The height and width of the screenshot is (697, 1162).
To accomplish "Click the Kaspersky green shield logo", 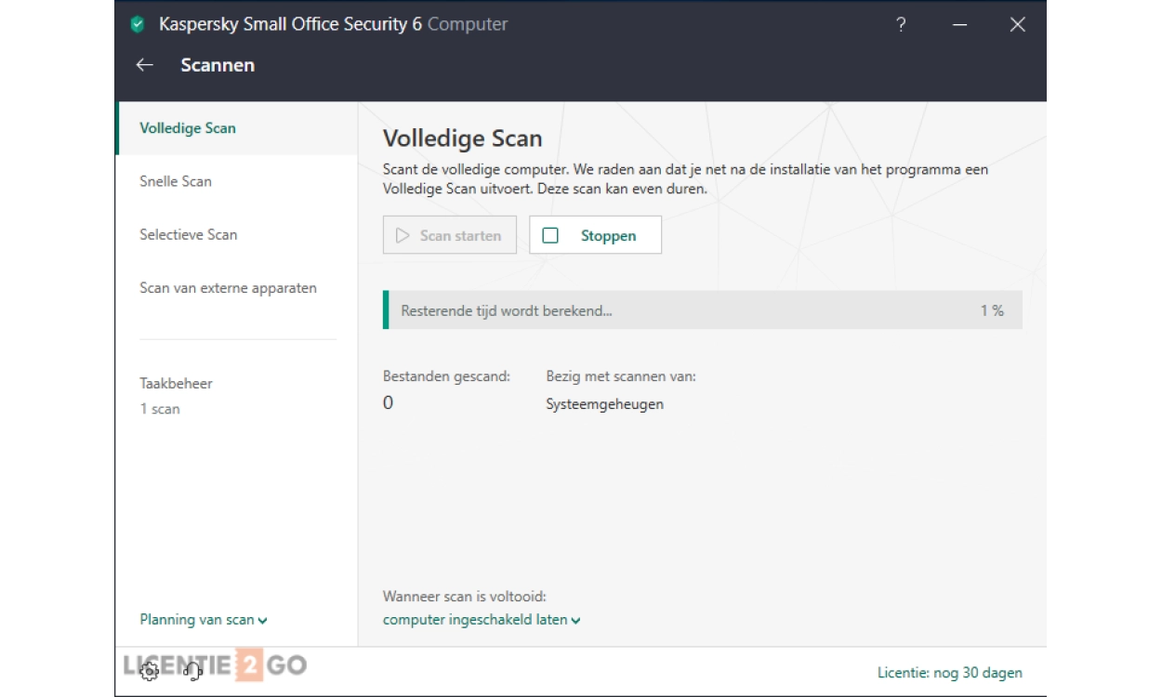I will (139, 25).
